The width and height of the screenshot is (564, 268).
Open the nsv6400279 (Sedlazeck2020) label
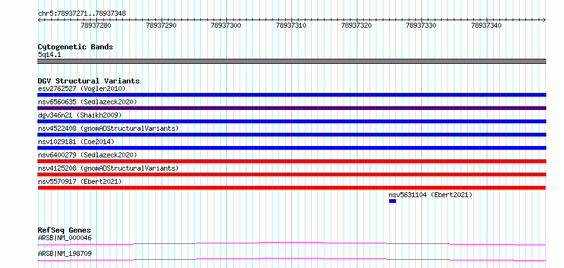(x=87, y=155)
